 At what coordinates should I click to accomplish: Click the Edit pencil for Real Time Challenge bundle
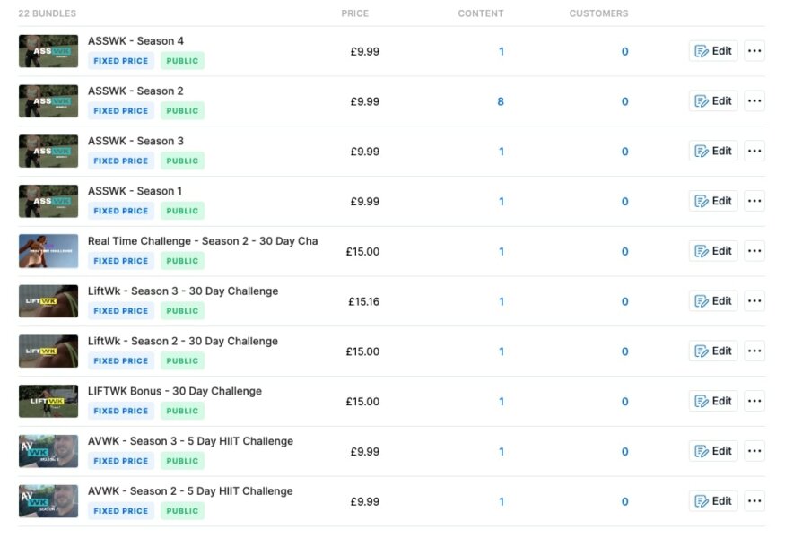coord(702,251)
